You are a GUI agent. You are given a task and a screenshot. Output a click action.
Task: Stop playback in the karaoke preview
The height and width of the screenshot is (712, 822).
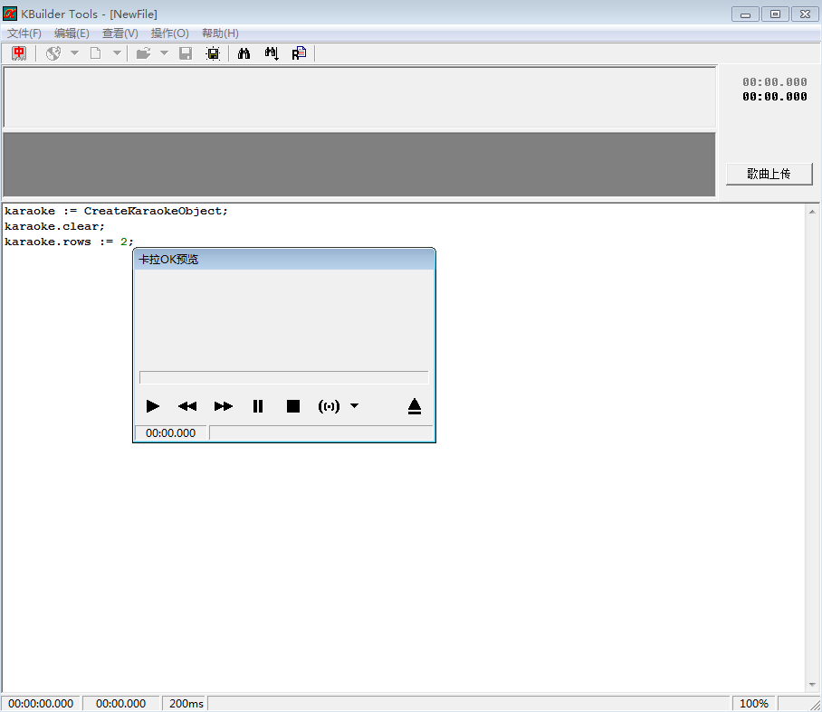pos(292,406)
